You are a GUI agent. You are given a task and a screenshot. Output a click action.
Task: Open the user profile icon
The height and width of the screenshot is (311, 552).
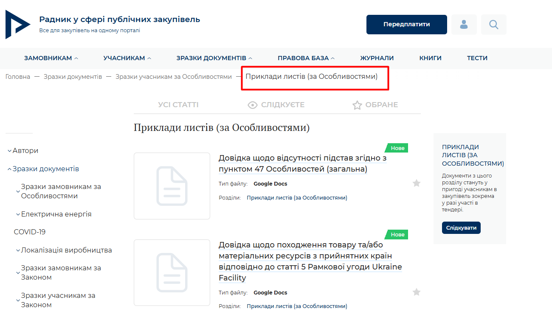tap(464, 25)
